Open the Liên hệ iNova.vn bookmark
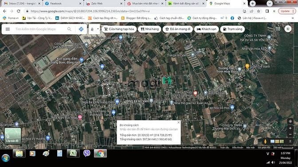 point(252,18)
